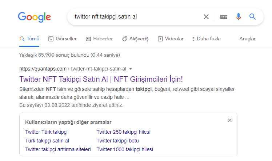Image resolution: width=272 pixels, height=161 pixels.
Task: Click the Yaklaşık 85.900 sonuç bulundu text
Action: pyautogui.click(x=69, y=55)
